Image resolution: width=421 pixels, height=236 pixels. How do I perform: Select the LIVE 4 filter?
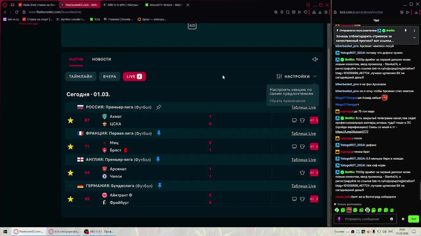(134, 76)
